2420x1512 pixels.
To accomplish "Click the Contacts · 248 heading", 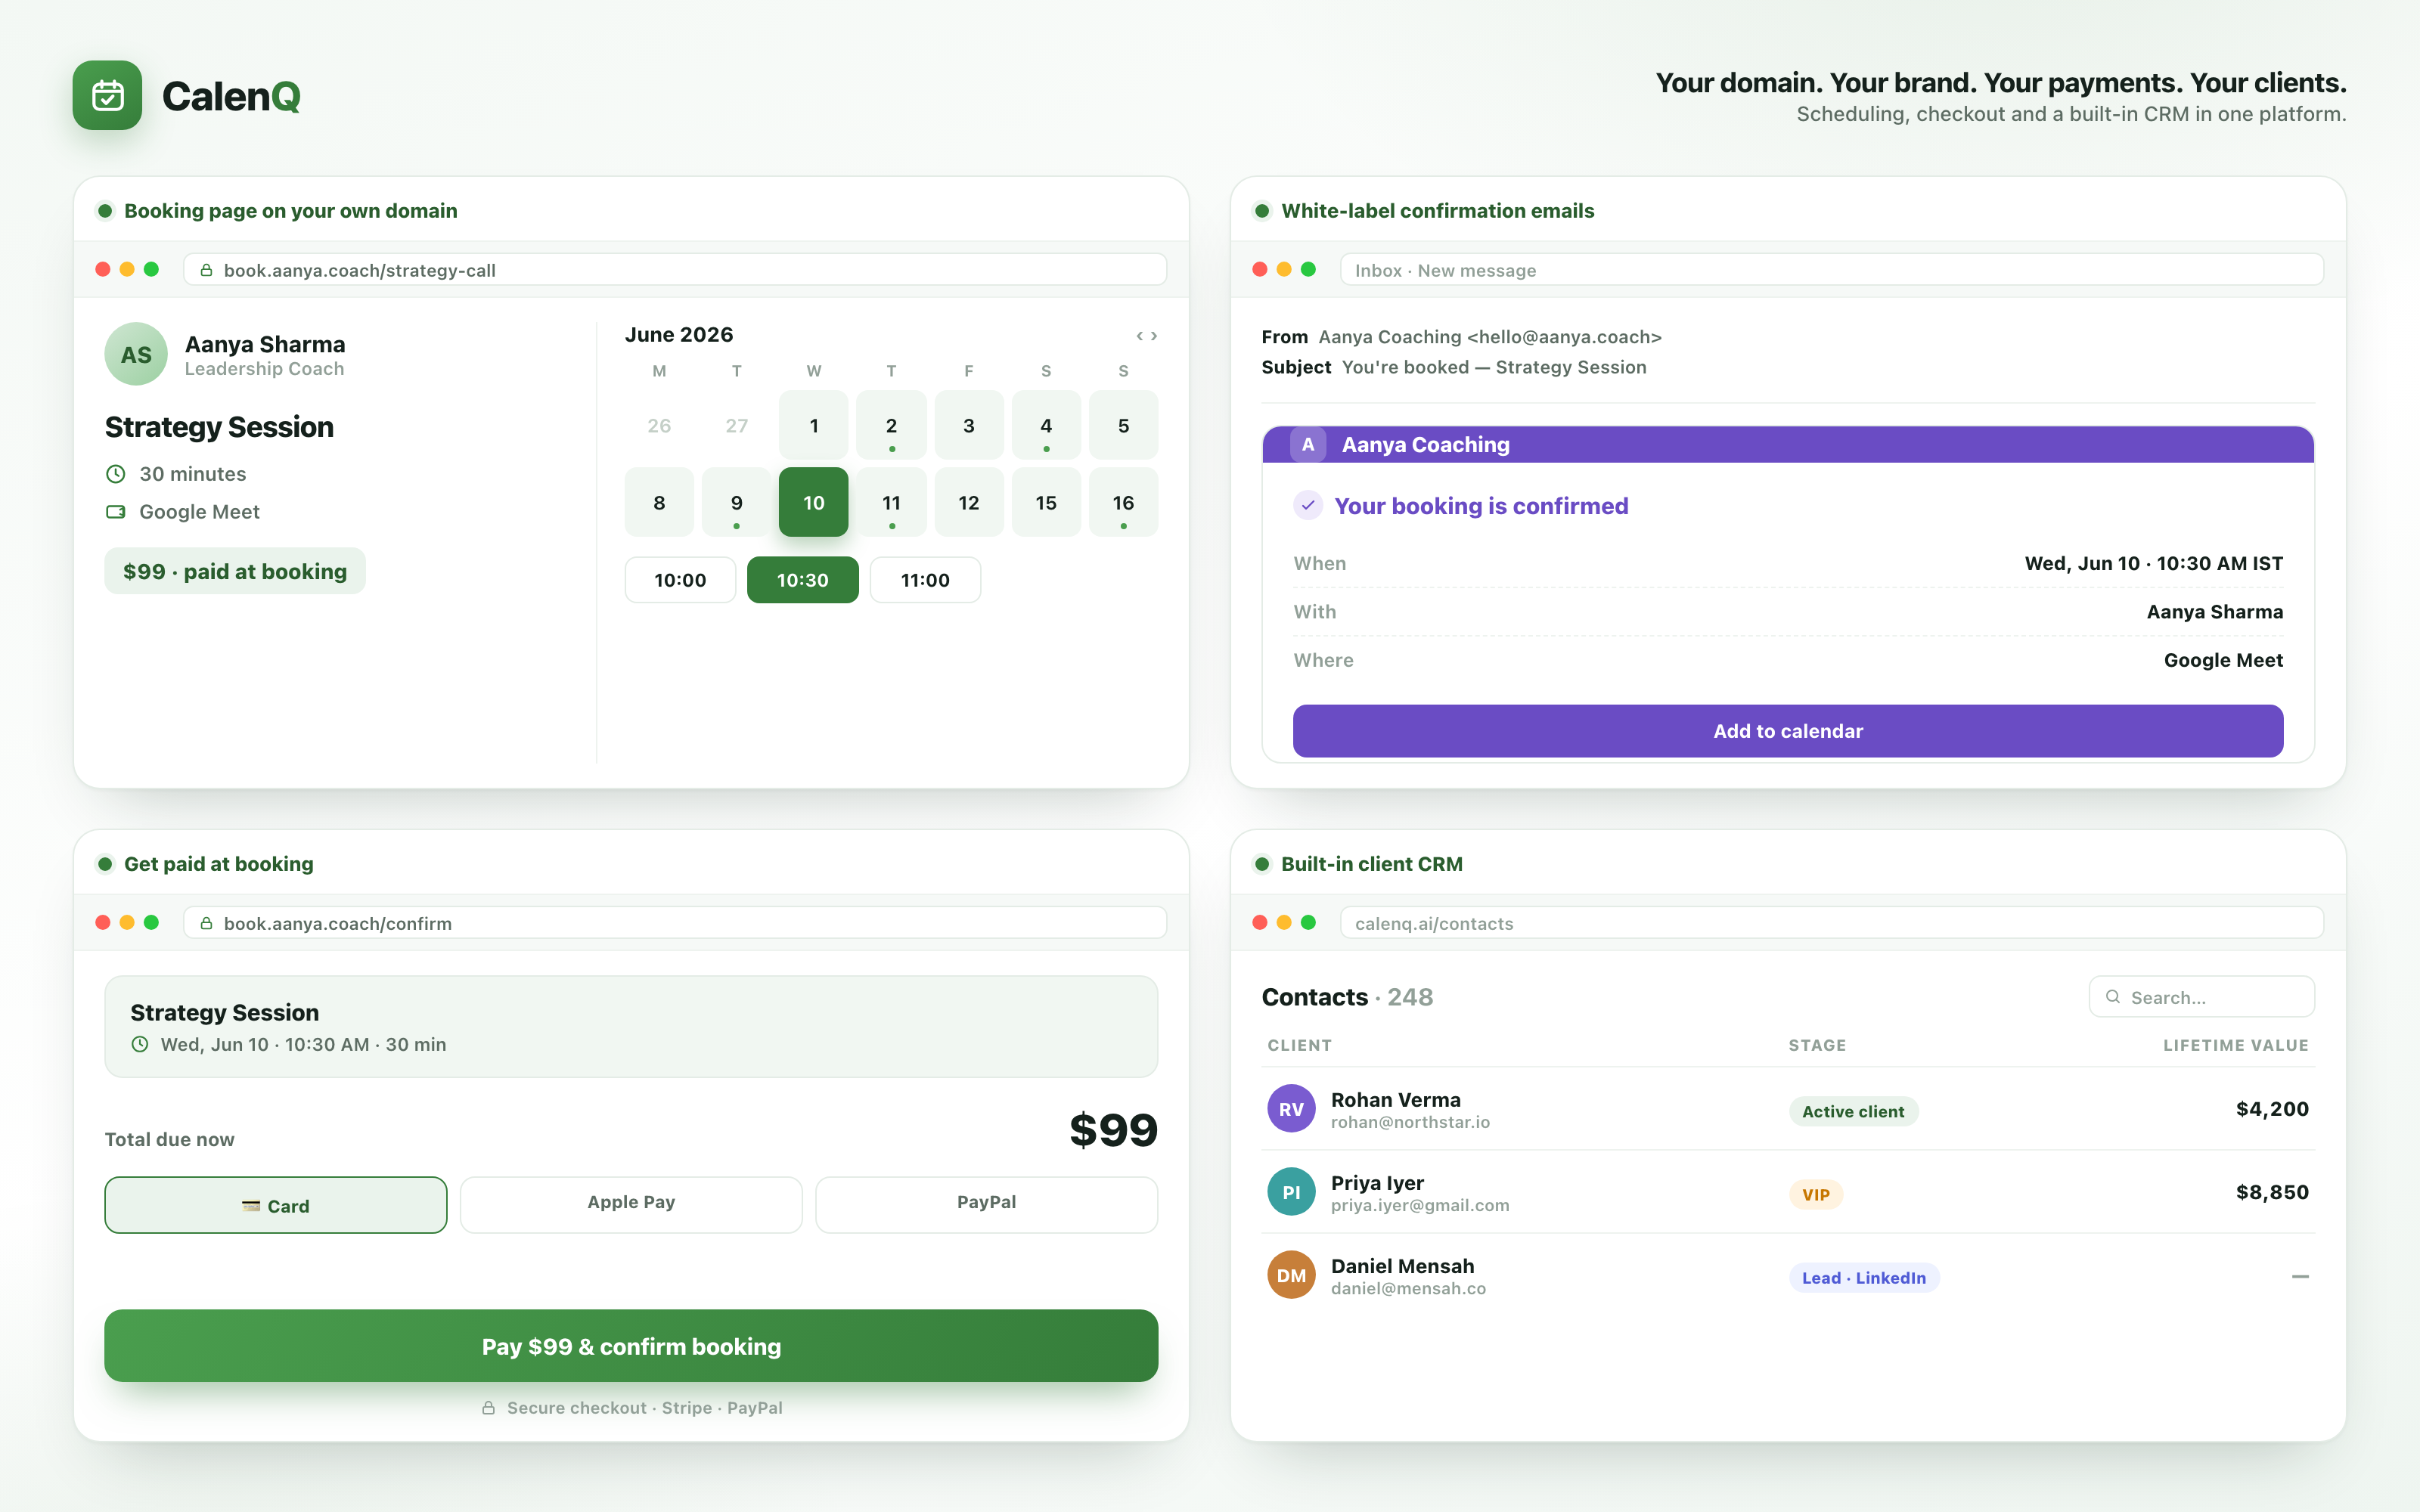I will 1347,997.
